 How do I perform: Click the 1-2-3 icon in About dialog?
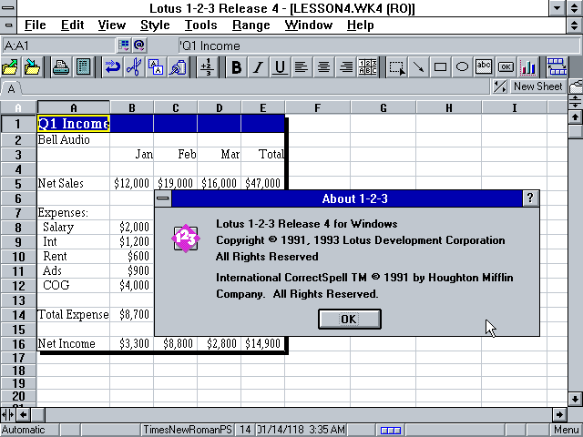186,239
